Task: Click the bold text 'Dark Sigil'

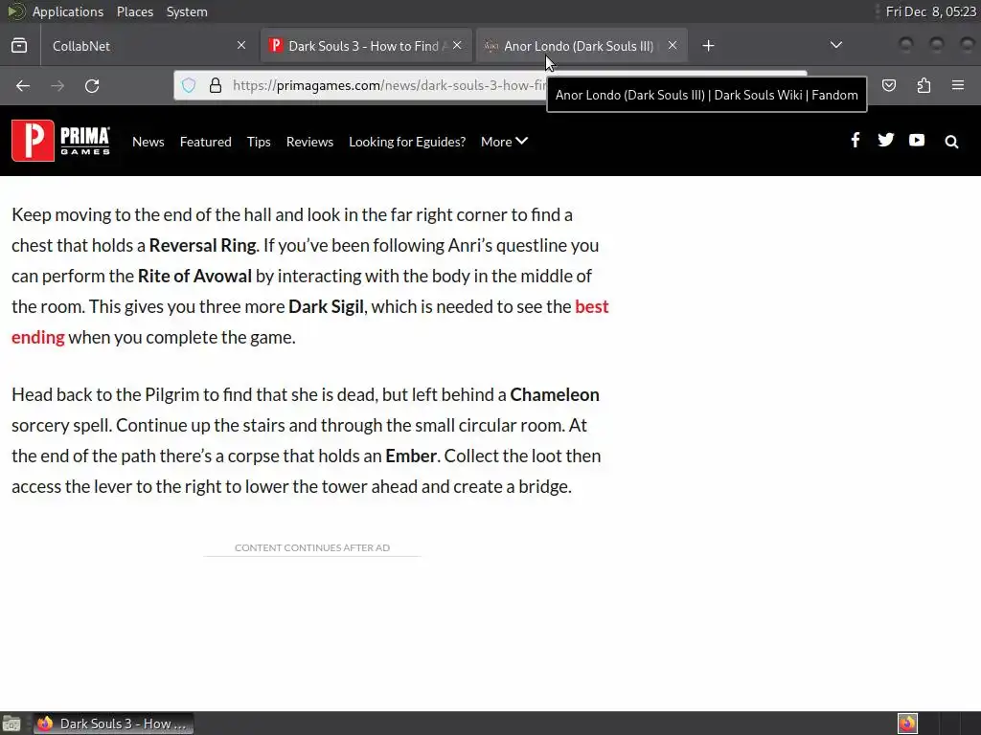Action: pyautogui.click(x=326, y=306)
